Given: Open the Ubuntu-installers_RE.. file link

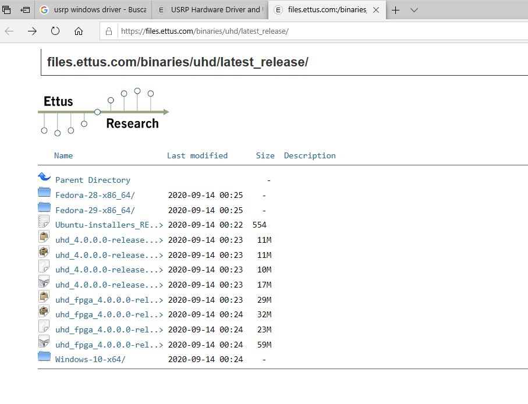Looking at the screenshot, I should [109, 225].
